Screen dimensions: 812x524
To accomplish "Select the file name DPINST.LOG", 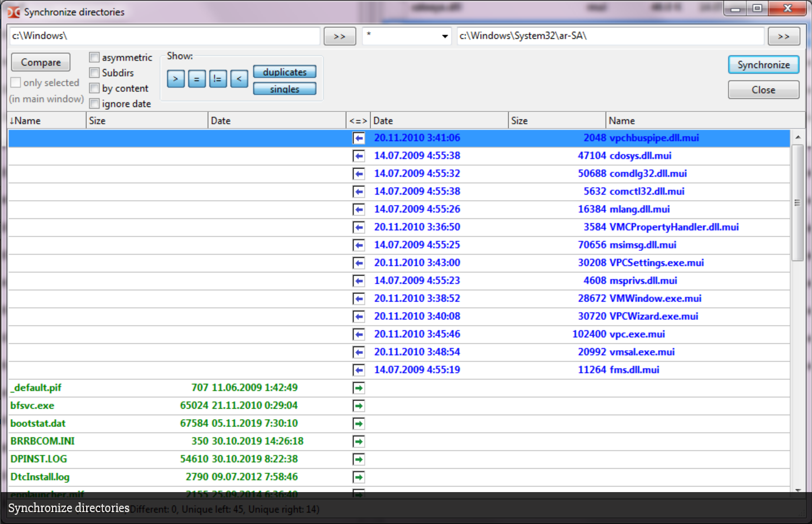I will point(38,459).
